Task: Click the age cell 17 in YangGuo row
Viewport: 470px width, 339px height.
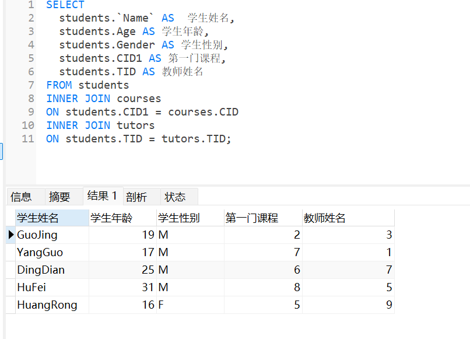Action: click(x=123, y=252)
